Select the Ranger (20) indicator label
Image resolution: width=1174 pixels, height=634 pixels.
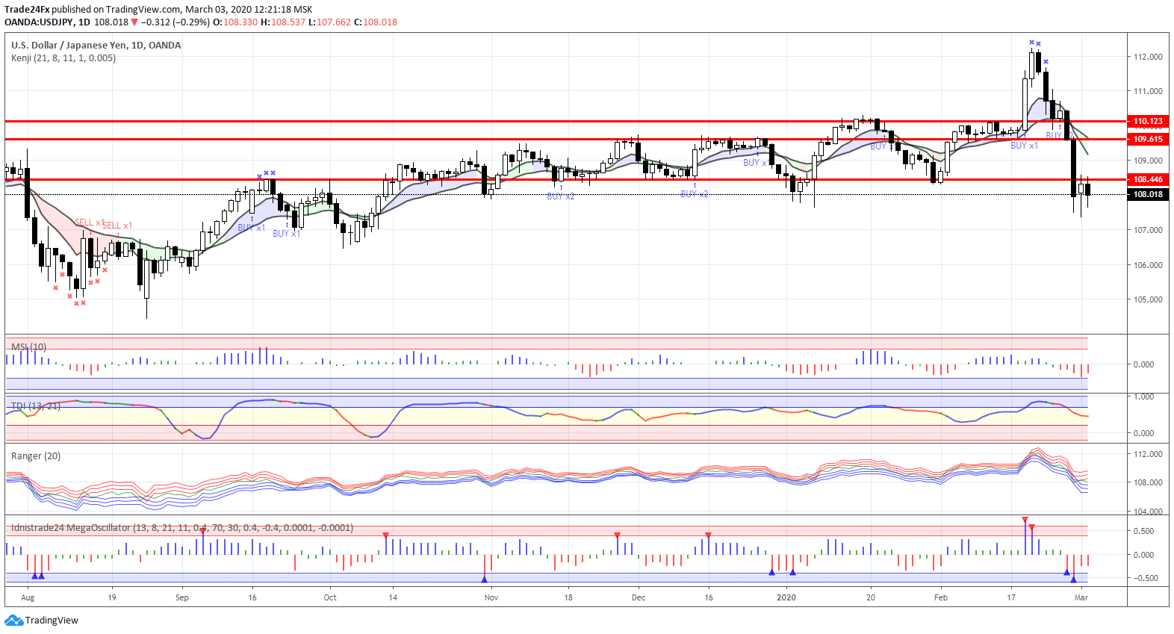click(x=36, y=456)
